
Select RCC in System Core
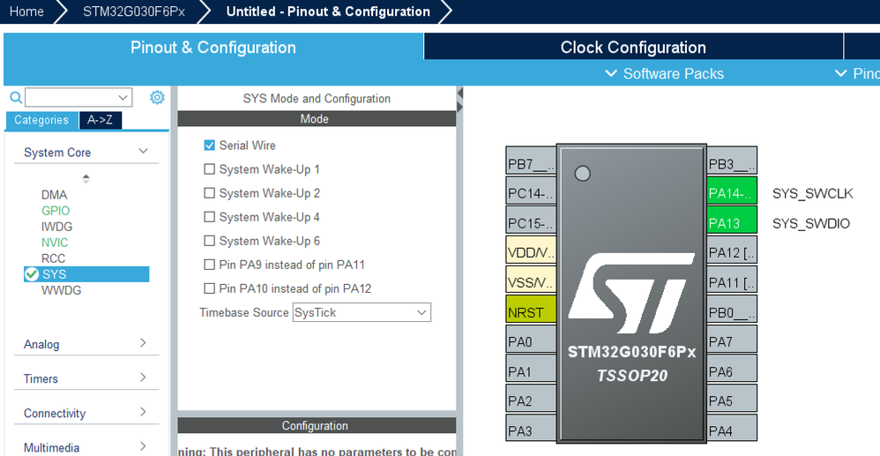tap(53, 258)
